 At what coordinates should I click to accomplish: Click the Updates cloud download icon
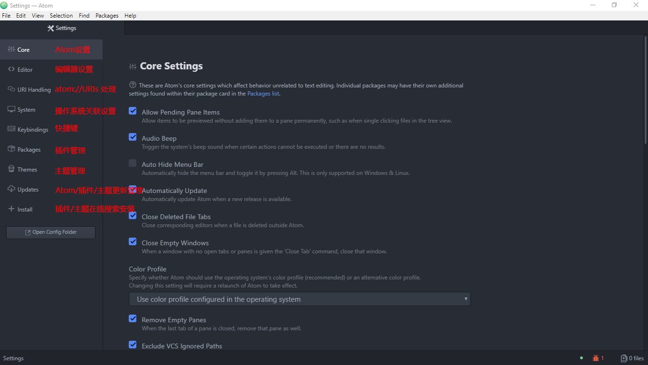pos(11,189)
